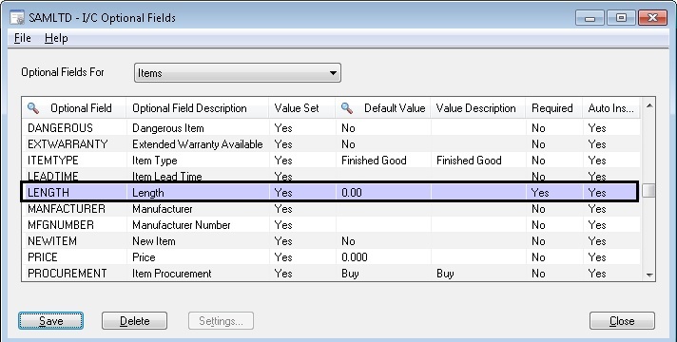The image size is (677, 342).
Task: Select the PRICE optional field cell
Action: tap(74, 257)
